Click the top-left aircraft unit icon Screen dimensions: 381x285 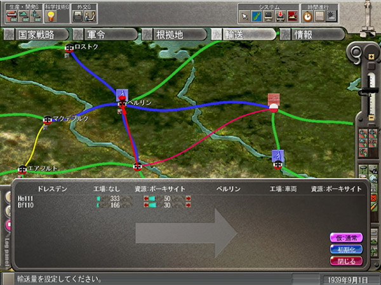363,134
